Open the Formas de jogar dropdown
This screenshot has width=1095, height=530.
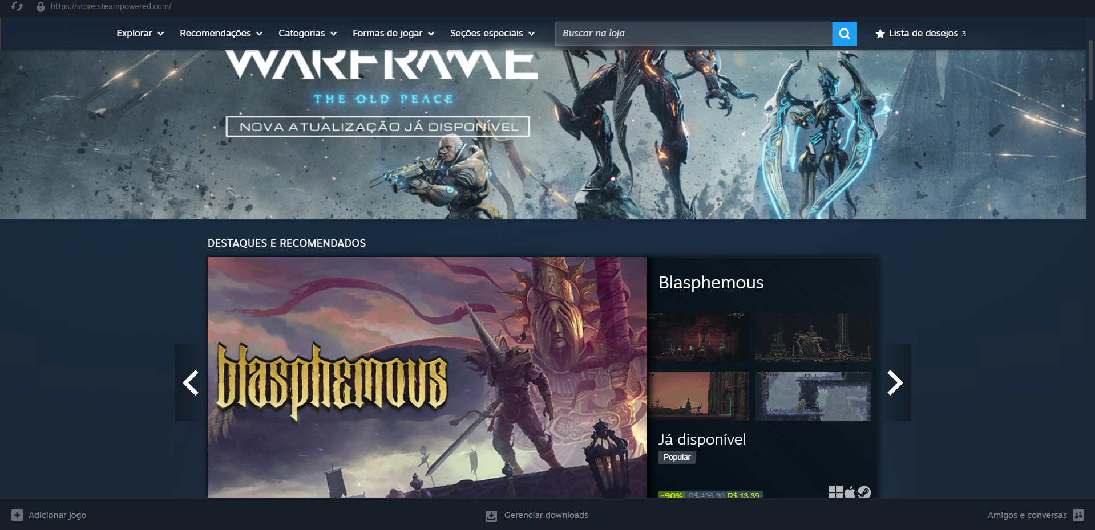[x=394, y=34]
